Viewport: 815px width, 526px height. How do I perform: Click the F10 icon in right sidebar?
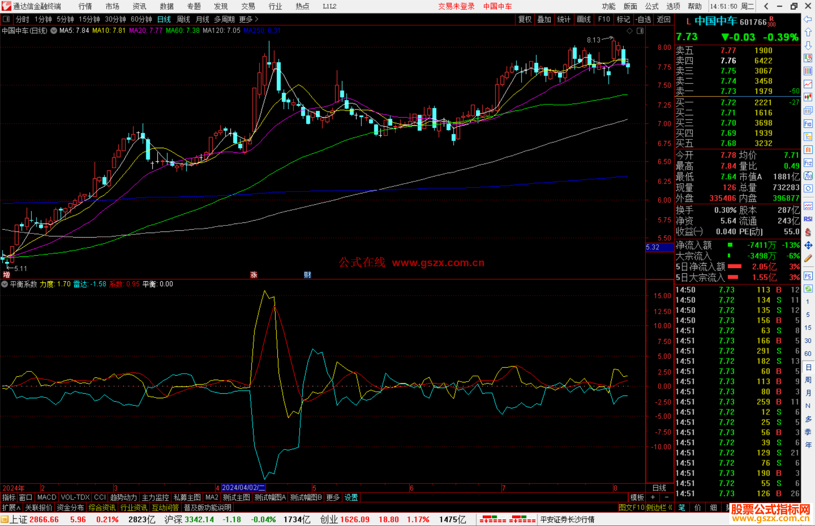[808, 124]
